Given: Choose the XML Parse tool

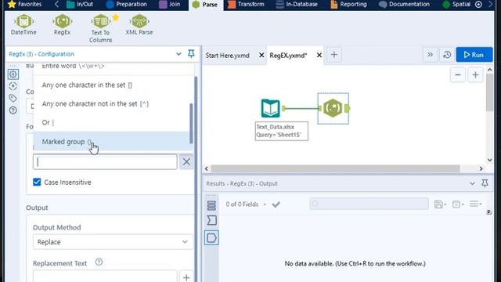Looking at the screenshot, I should pos(139,25).
